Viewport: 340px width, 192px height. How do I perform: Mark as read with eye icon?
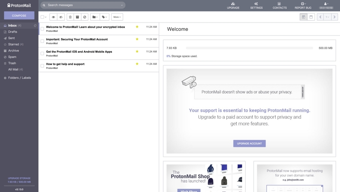(x=53, y=17)
